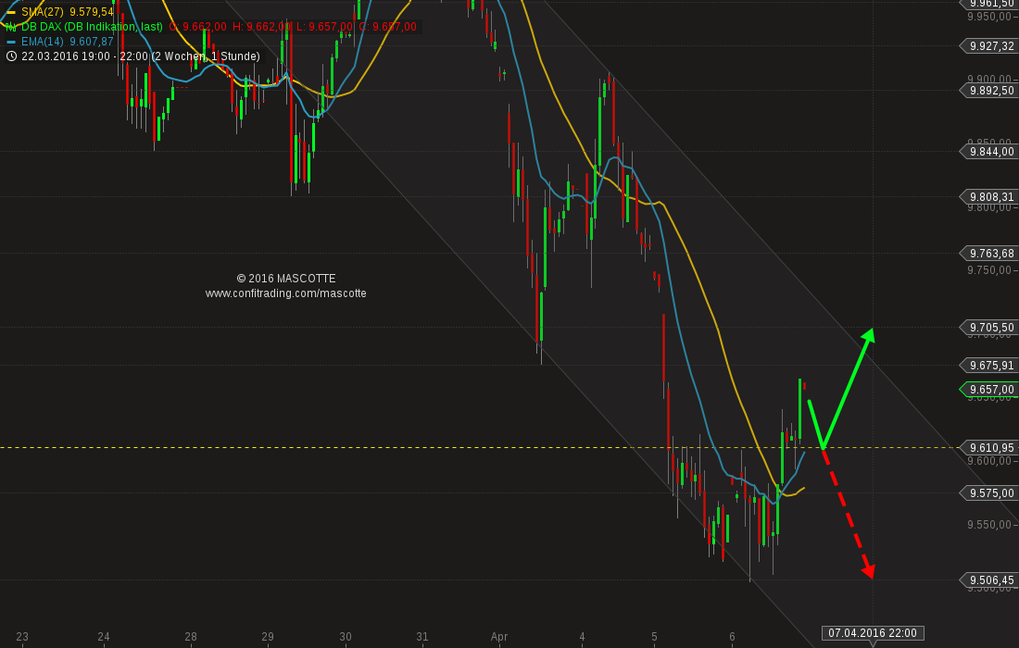Viewport: 1019px width, 648px height.
Task: Click the 07.04.2016 22:00 date marker
Action: pyautogui.click(x=872, y=633)
